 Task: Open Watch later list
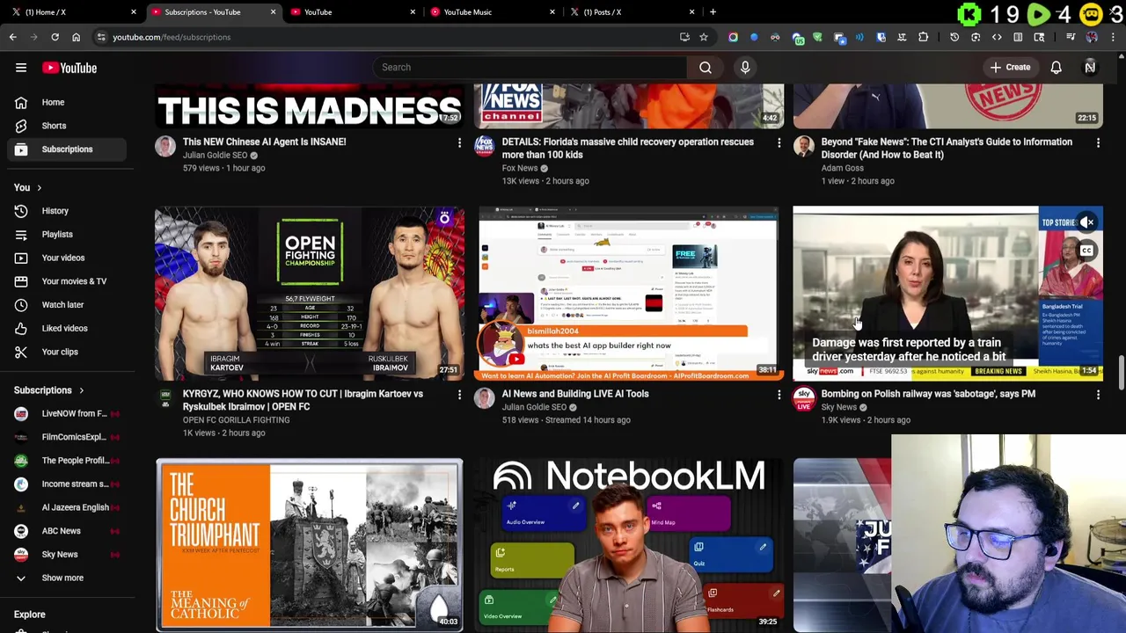(67, 304)
